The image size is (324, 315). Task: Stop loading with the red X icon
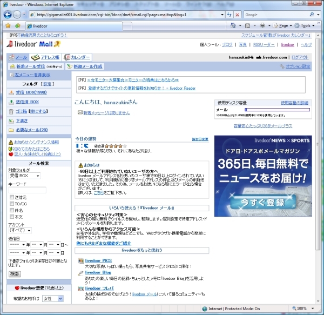(x=238, y=15)
